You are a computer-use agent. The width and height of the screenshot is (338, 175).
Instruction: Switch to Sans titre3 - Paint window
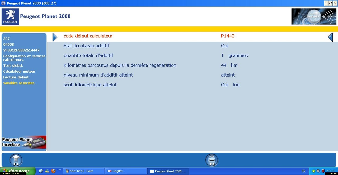coord(83,171)
